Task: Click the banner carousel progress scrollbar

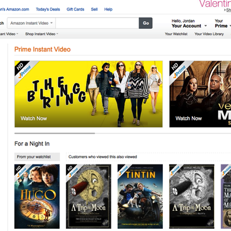Action: coord(55,133)
